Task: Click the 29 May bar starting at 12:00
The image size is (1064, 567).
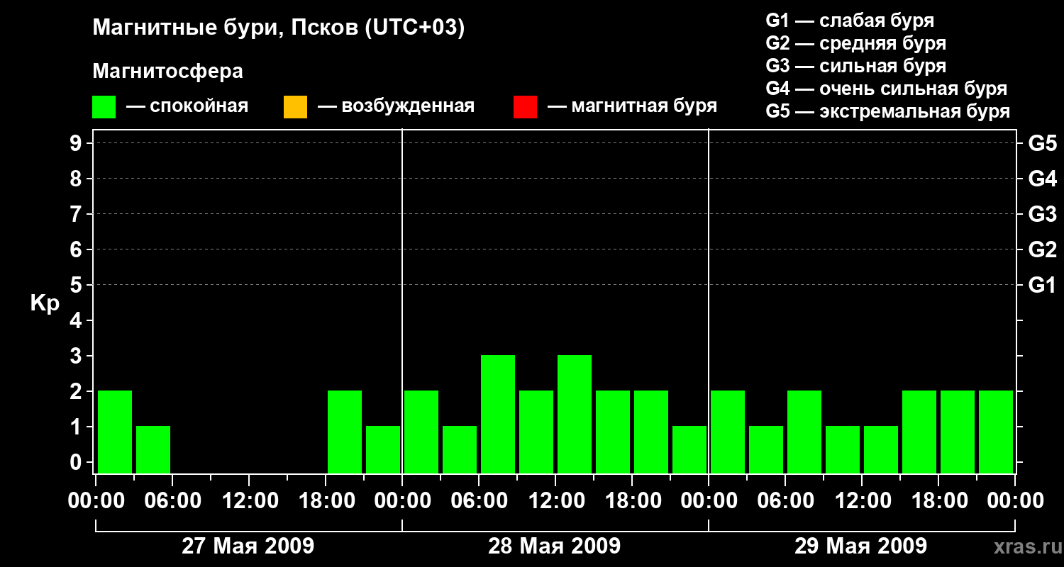Action: pos(881,450)
